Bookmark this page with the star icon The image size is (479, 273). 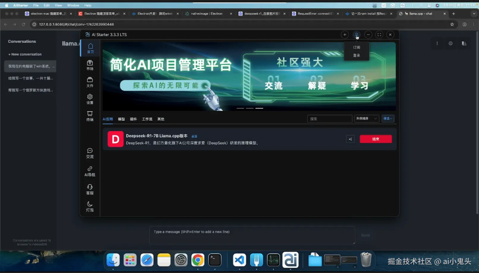pyautogui.click(x=452, y=24)
